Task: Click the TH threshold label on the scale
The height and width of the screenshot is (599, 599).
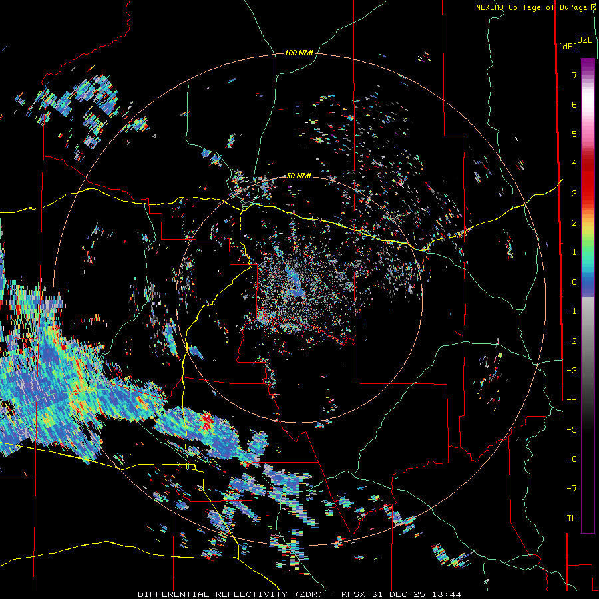Action: click(572, 518)
